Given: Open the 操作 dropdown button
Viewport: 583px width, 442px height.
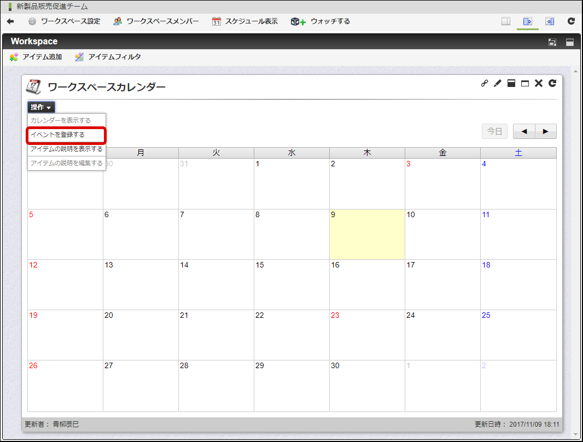Looking at the screenshot, I should [41, 107].
